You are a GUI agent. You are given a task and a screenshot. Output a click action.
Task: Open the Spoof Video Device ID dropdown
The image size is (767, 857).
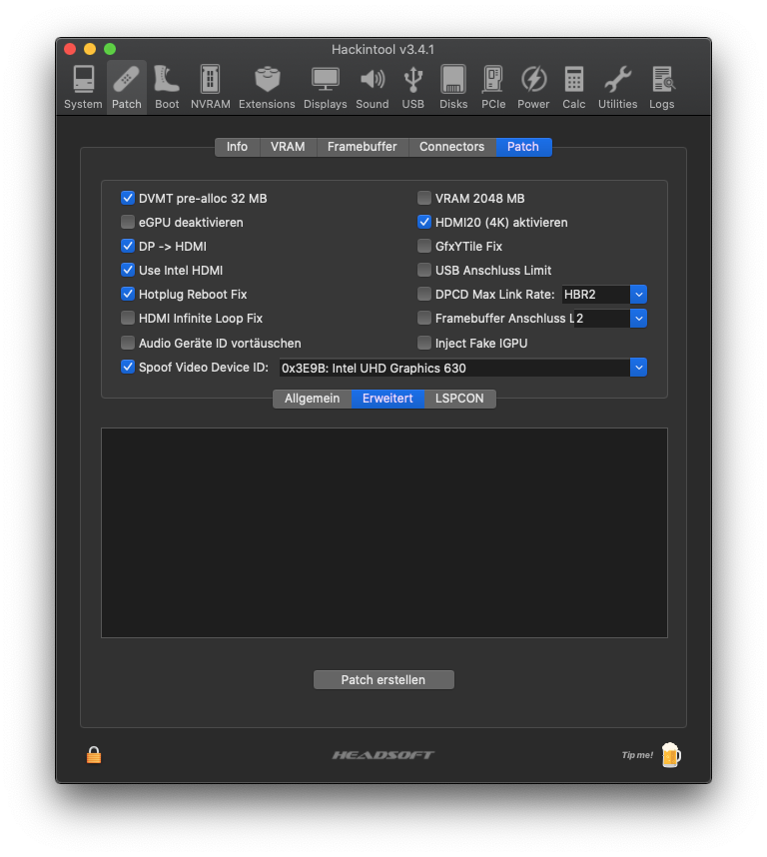638,368
